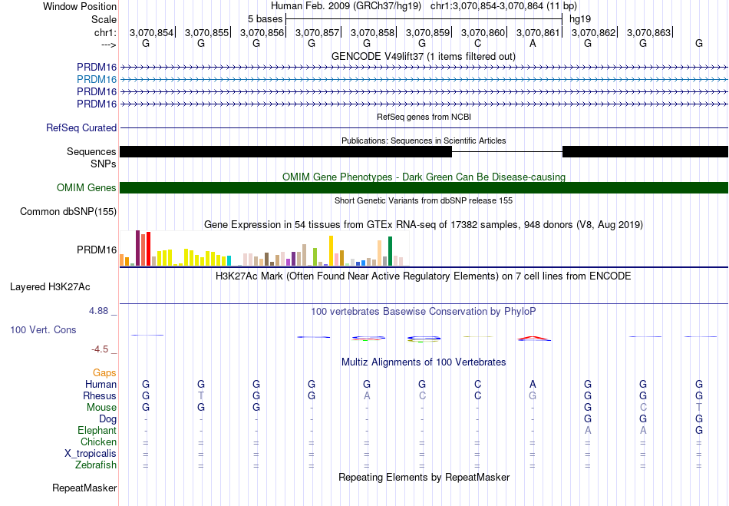Click the bright red bar in the GTEx chart
Screen dimensions: 729x506
pyautogui.click(x=148, y=249)
